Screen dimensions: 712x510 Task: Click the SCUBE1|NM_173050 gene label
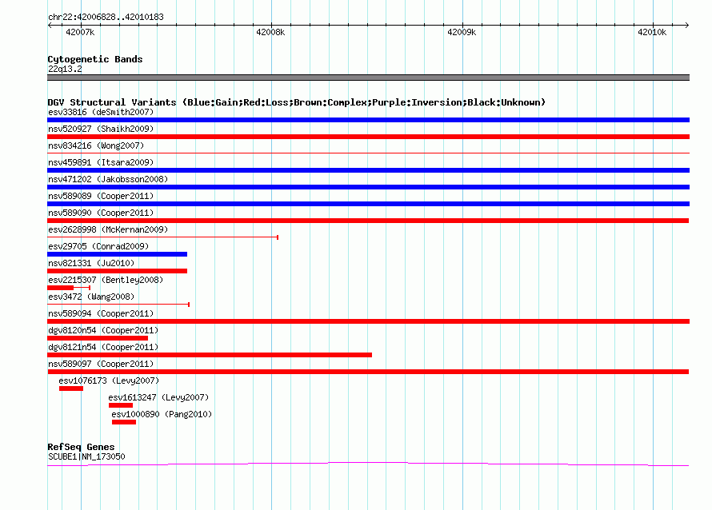[86, 456]
